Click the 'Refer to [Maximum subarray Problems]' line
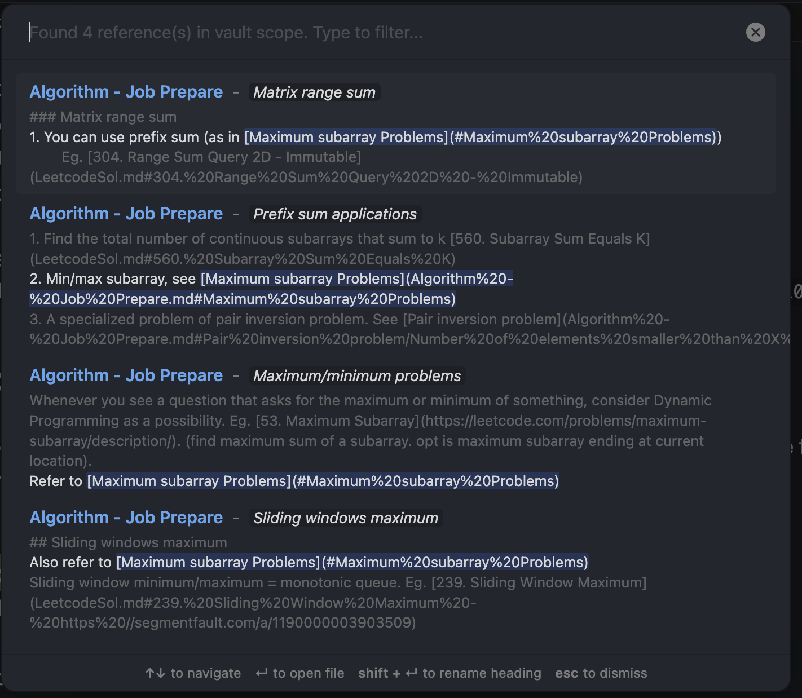Screen dimensions: 802x698 tap(294, 481)
